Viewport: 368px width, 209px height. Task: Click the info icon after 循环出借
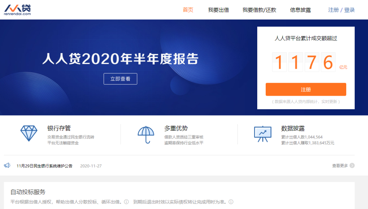126,202
